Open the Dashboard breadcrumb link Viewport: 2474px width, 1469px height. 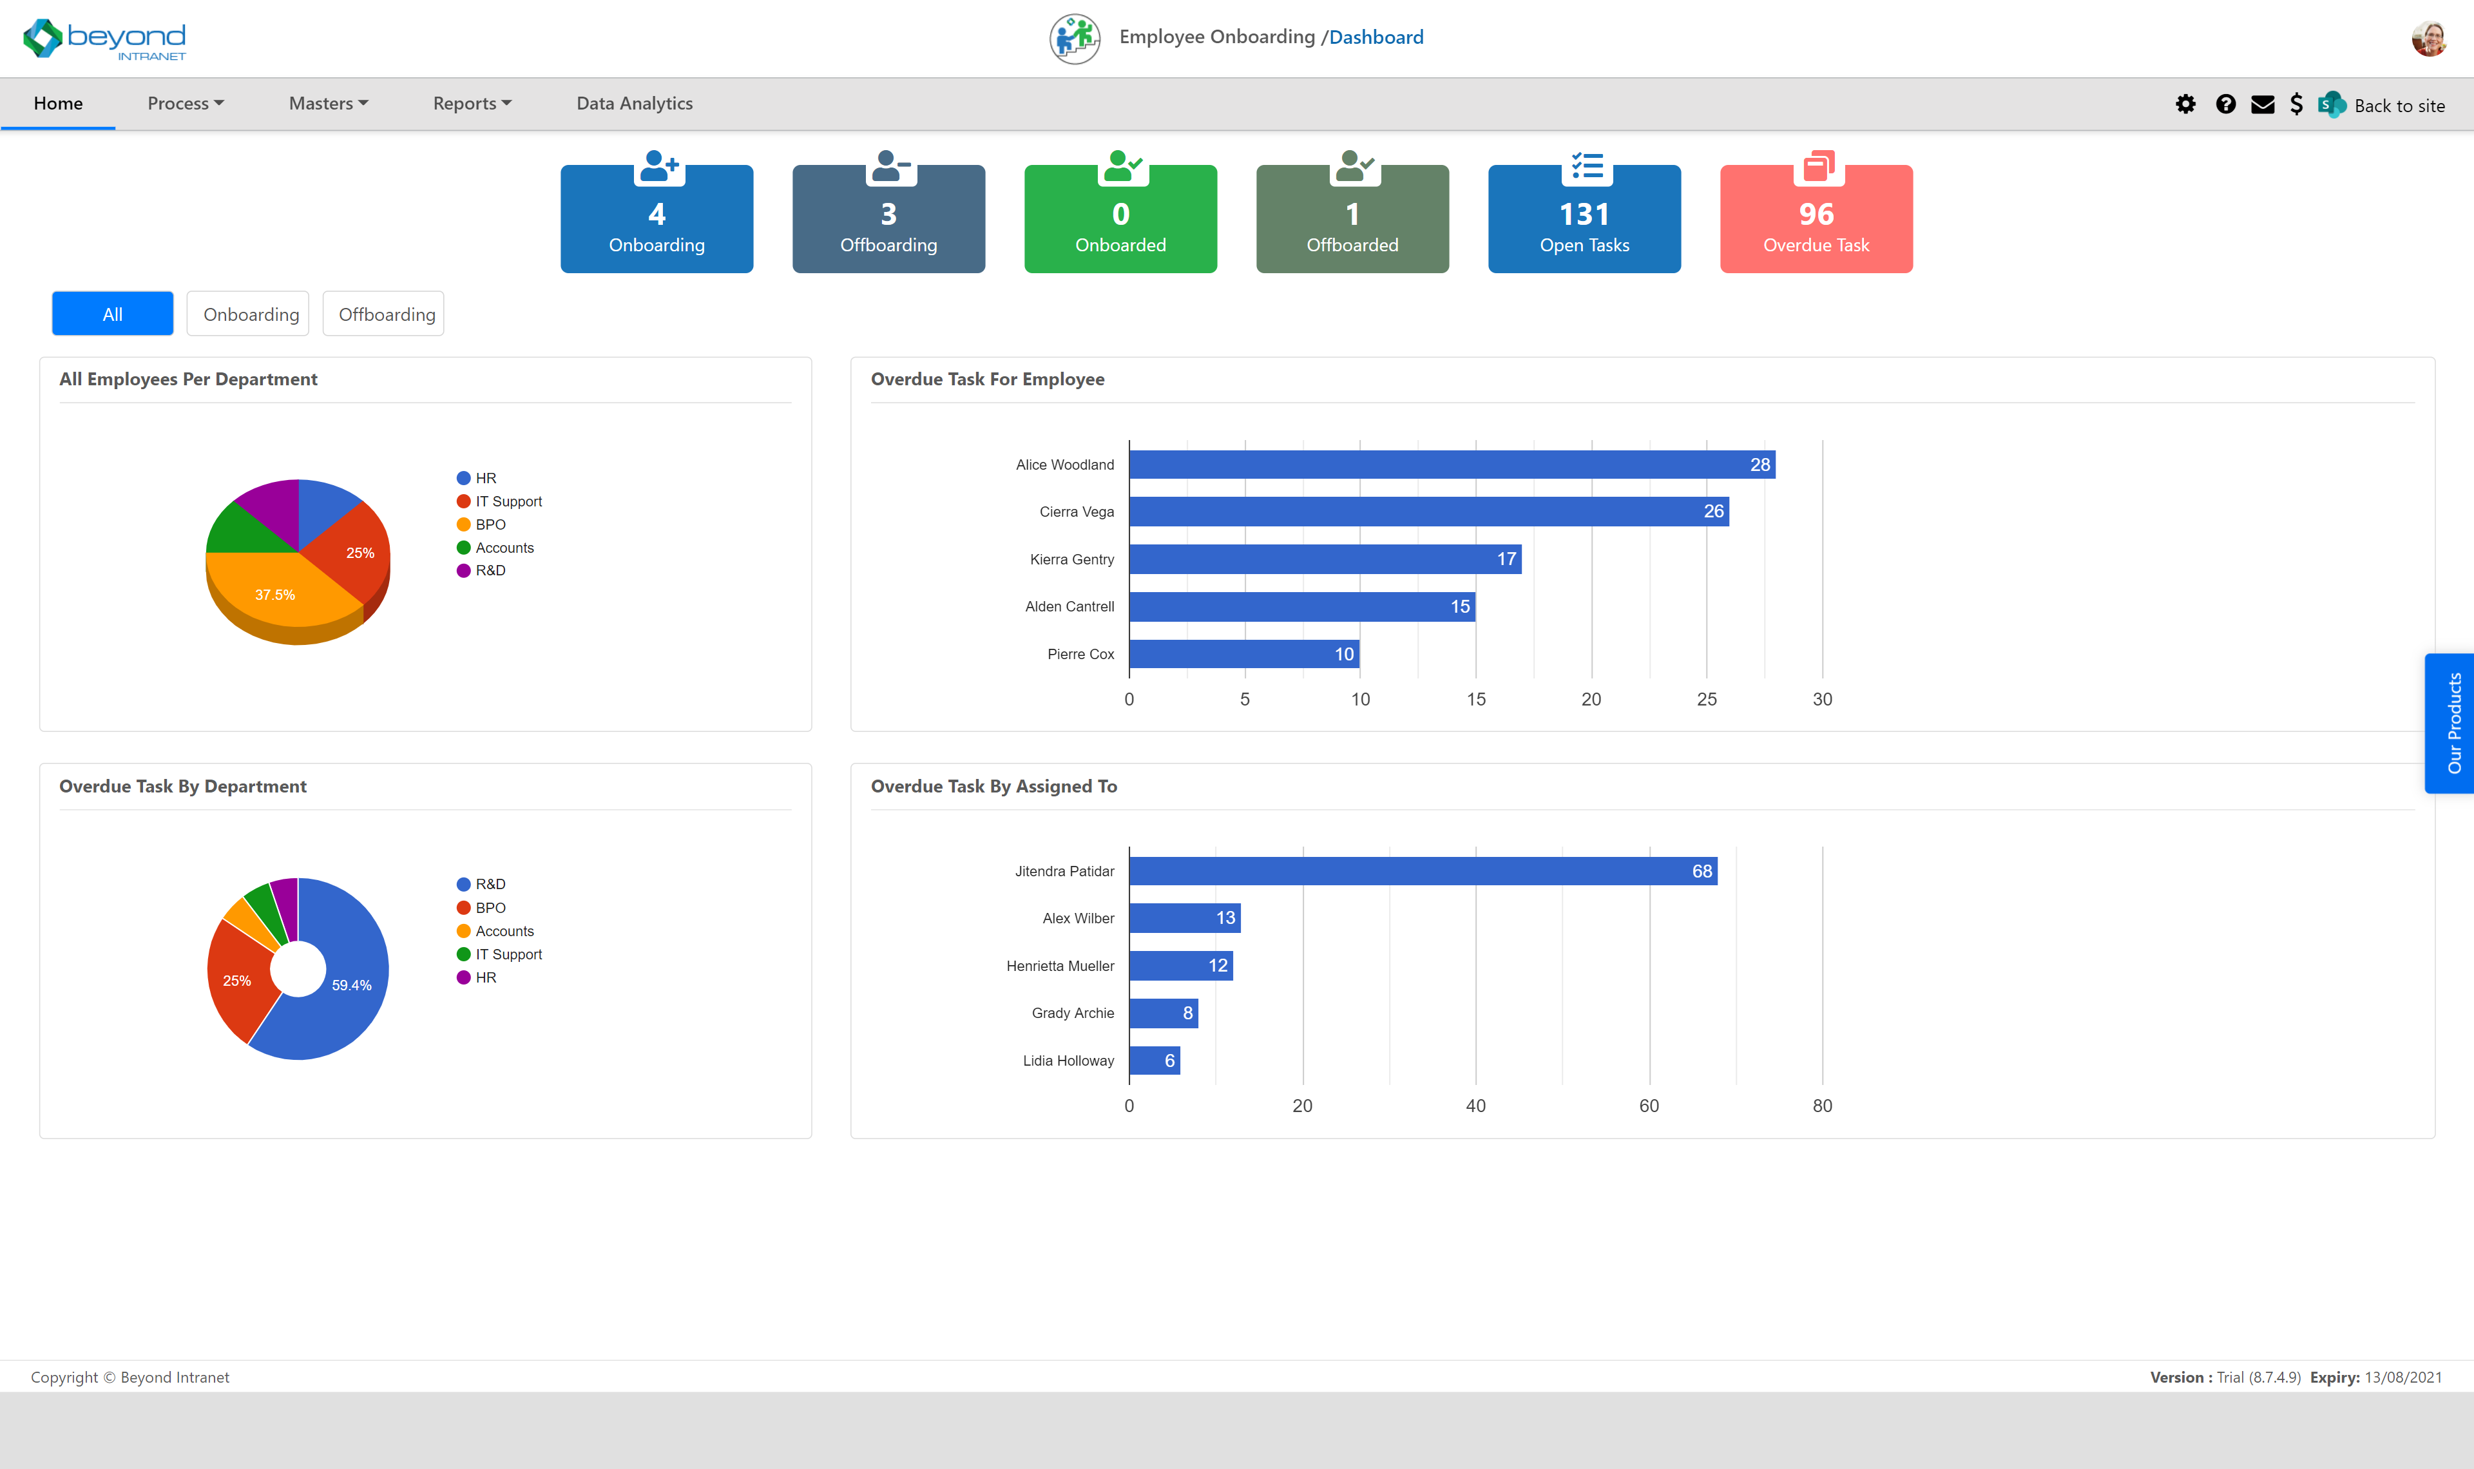(x=1377, y=37)
